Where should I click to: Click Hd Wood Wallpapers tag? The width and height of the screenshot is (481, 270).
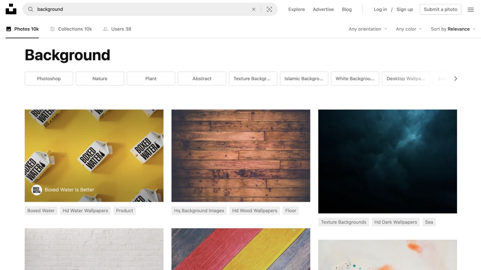[x=255, y=211]
